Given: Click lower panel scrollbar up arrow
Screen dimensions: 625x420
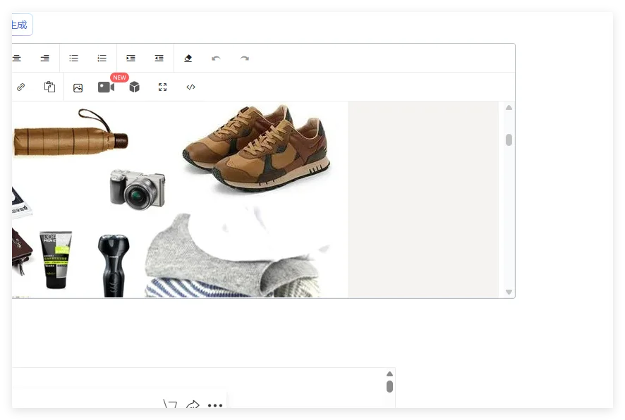Looking at the screenshot, I should (390, 373).
